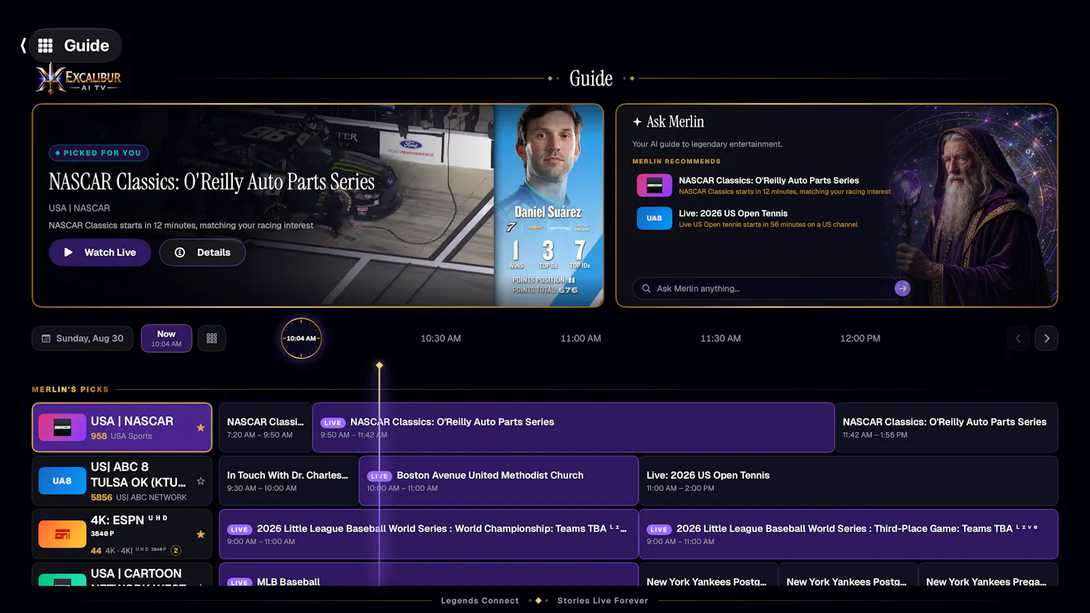Open live NASCAR Classics 9:50 AM program
This screenshot has height=613, width=1090.
coord(574,428)
